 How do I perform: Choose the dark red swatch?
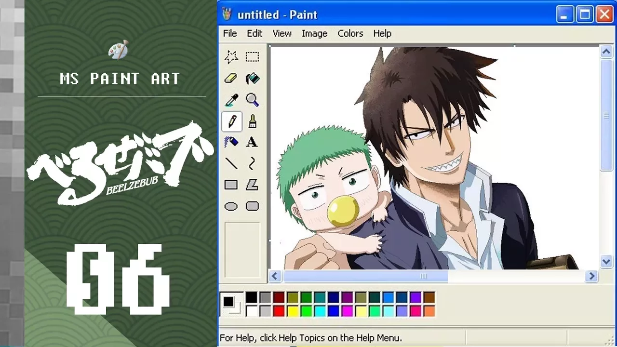tap(279, 297)
